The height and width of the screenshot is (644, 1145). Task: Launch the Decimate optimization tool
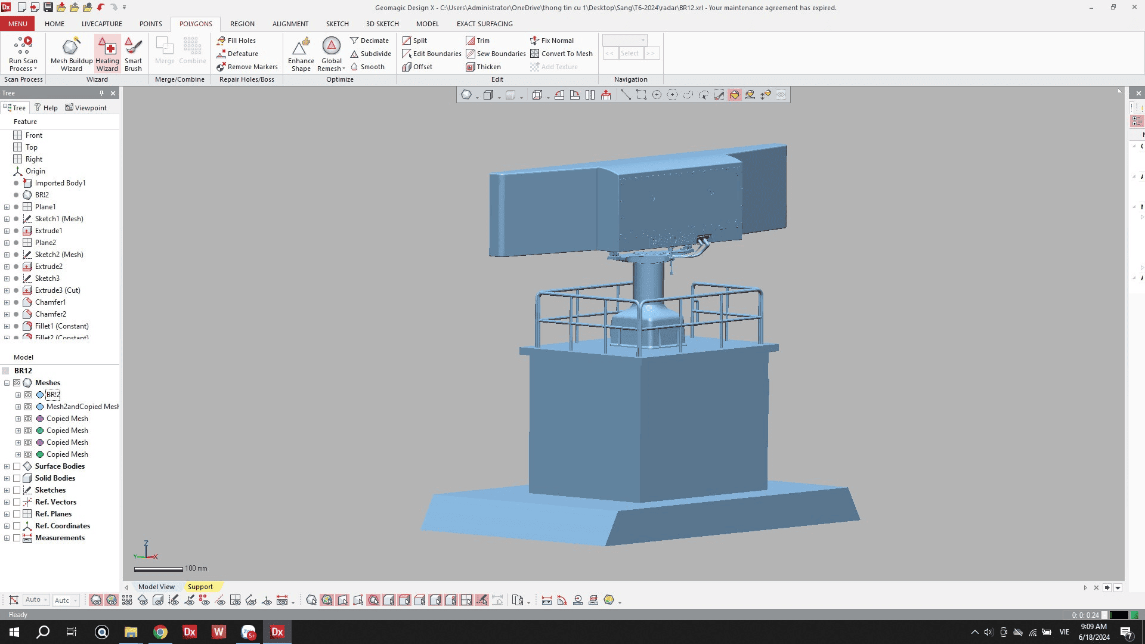coord(370,40)
